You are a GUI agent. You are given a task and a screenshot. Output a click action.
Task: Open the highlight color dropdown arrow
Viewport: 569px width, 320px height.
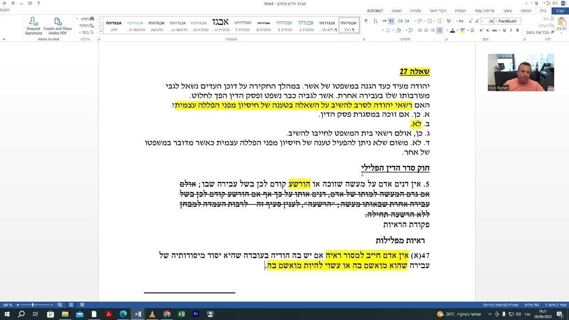pyautogui.click(x=457, y=30)
